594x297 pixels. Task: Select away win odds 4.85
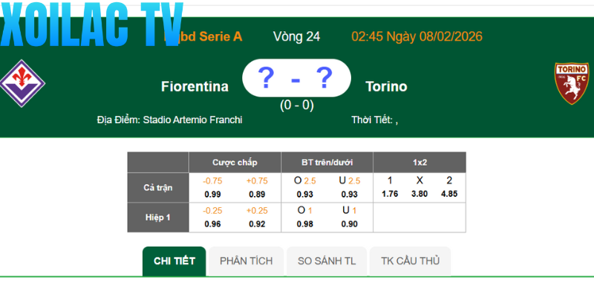coord(449,194)
